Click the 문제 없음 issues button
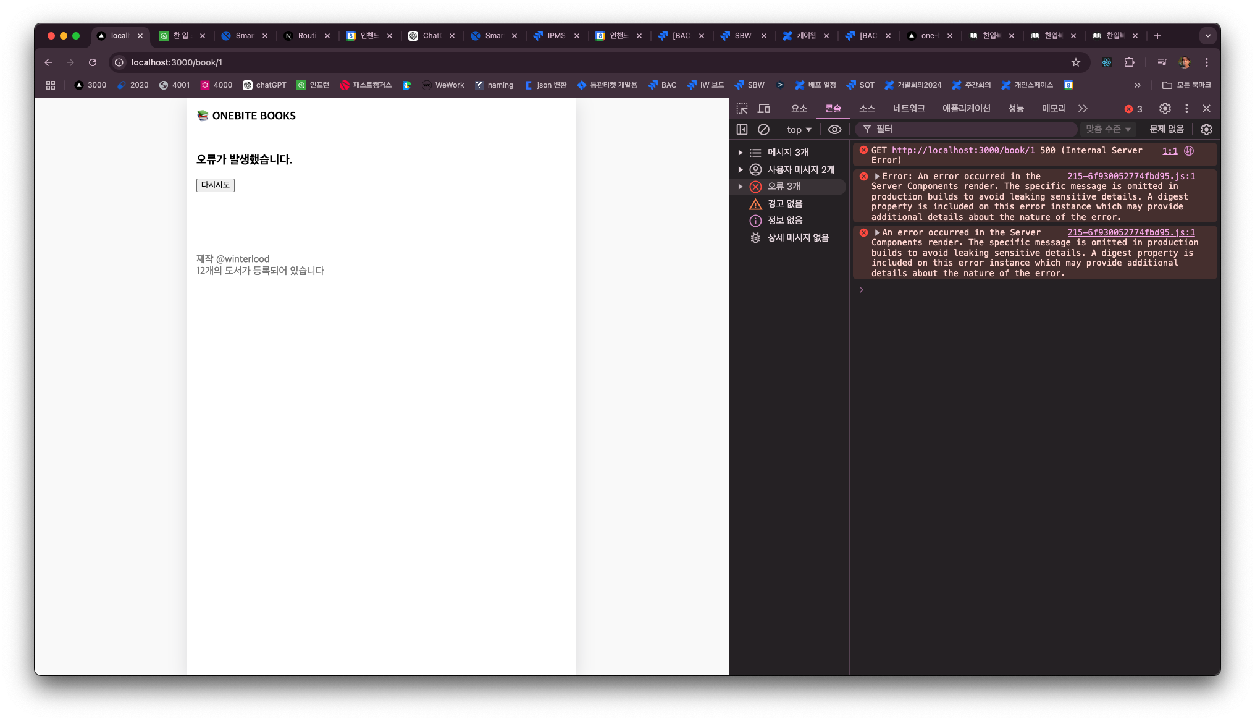Screen dimensions: 1255x721 (x=1167, y=129)
